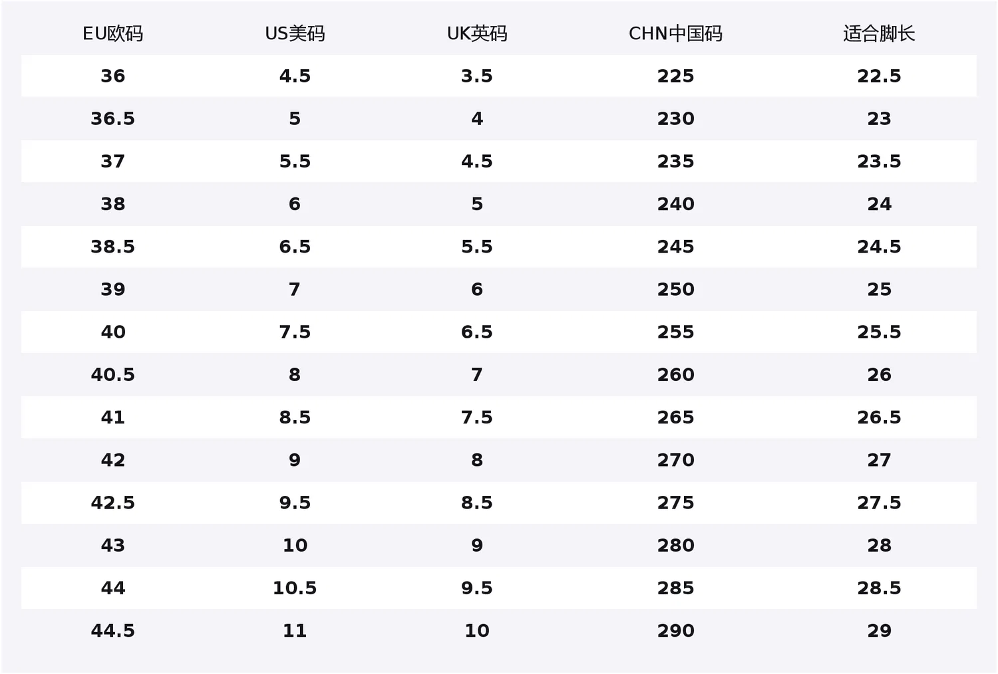
Task: Select EU size 43 cell
Action: tap(113, 545)
